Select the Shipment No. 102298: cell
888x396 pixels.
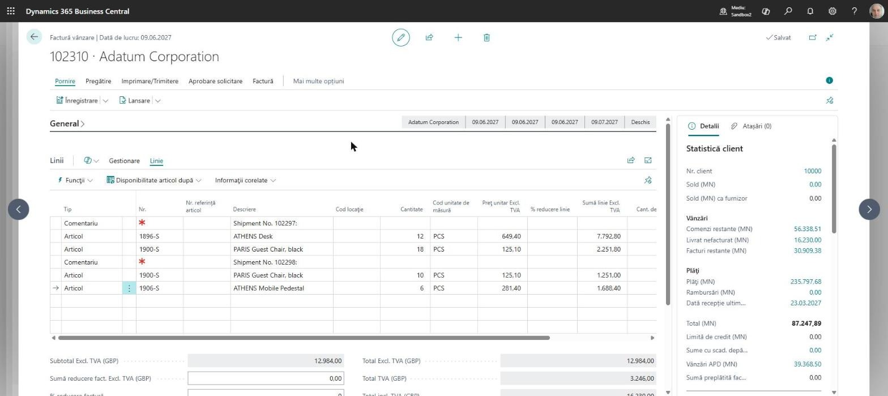click(281, 262)
